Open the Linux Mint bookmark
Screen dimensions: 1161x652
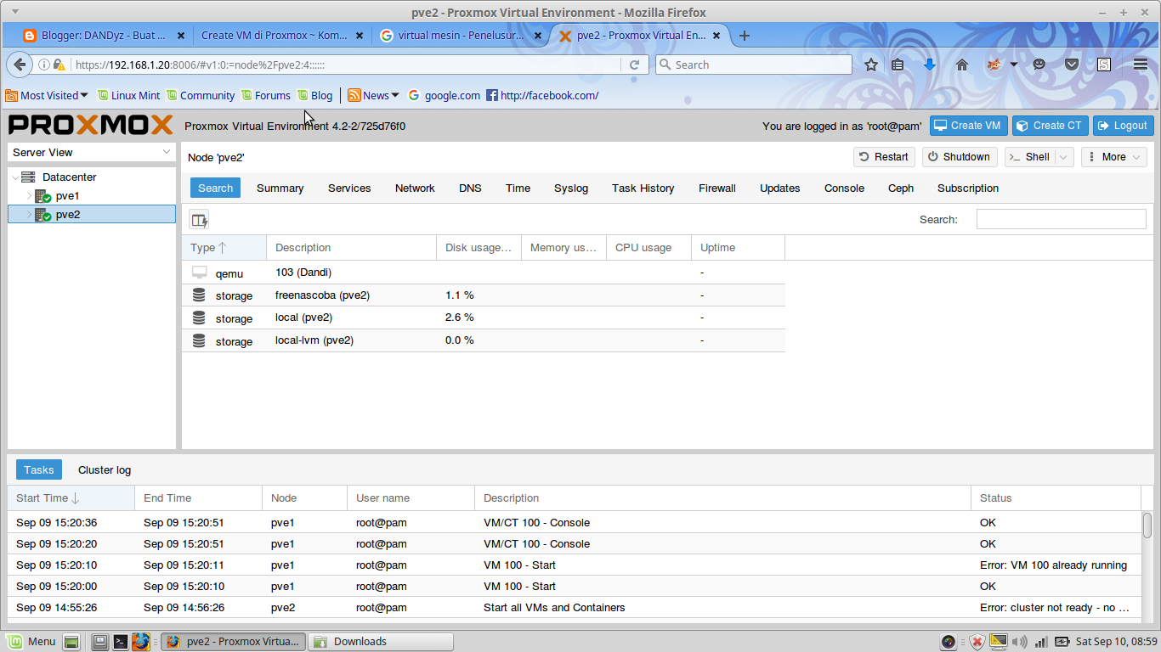tap(129, 95)
